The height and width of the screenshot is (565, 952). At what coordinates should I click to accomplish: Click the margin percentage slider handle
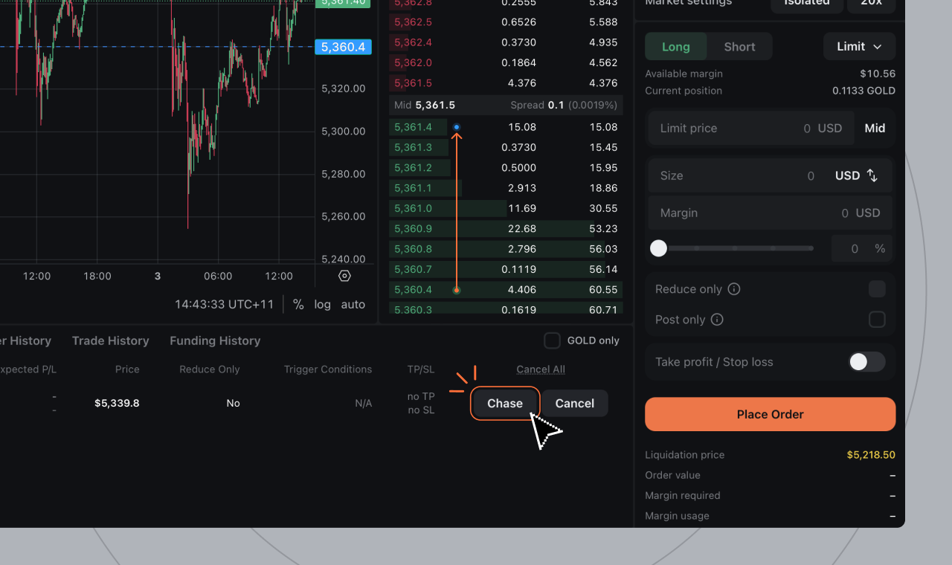pyautogui.click(x=658, y=248)
